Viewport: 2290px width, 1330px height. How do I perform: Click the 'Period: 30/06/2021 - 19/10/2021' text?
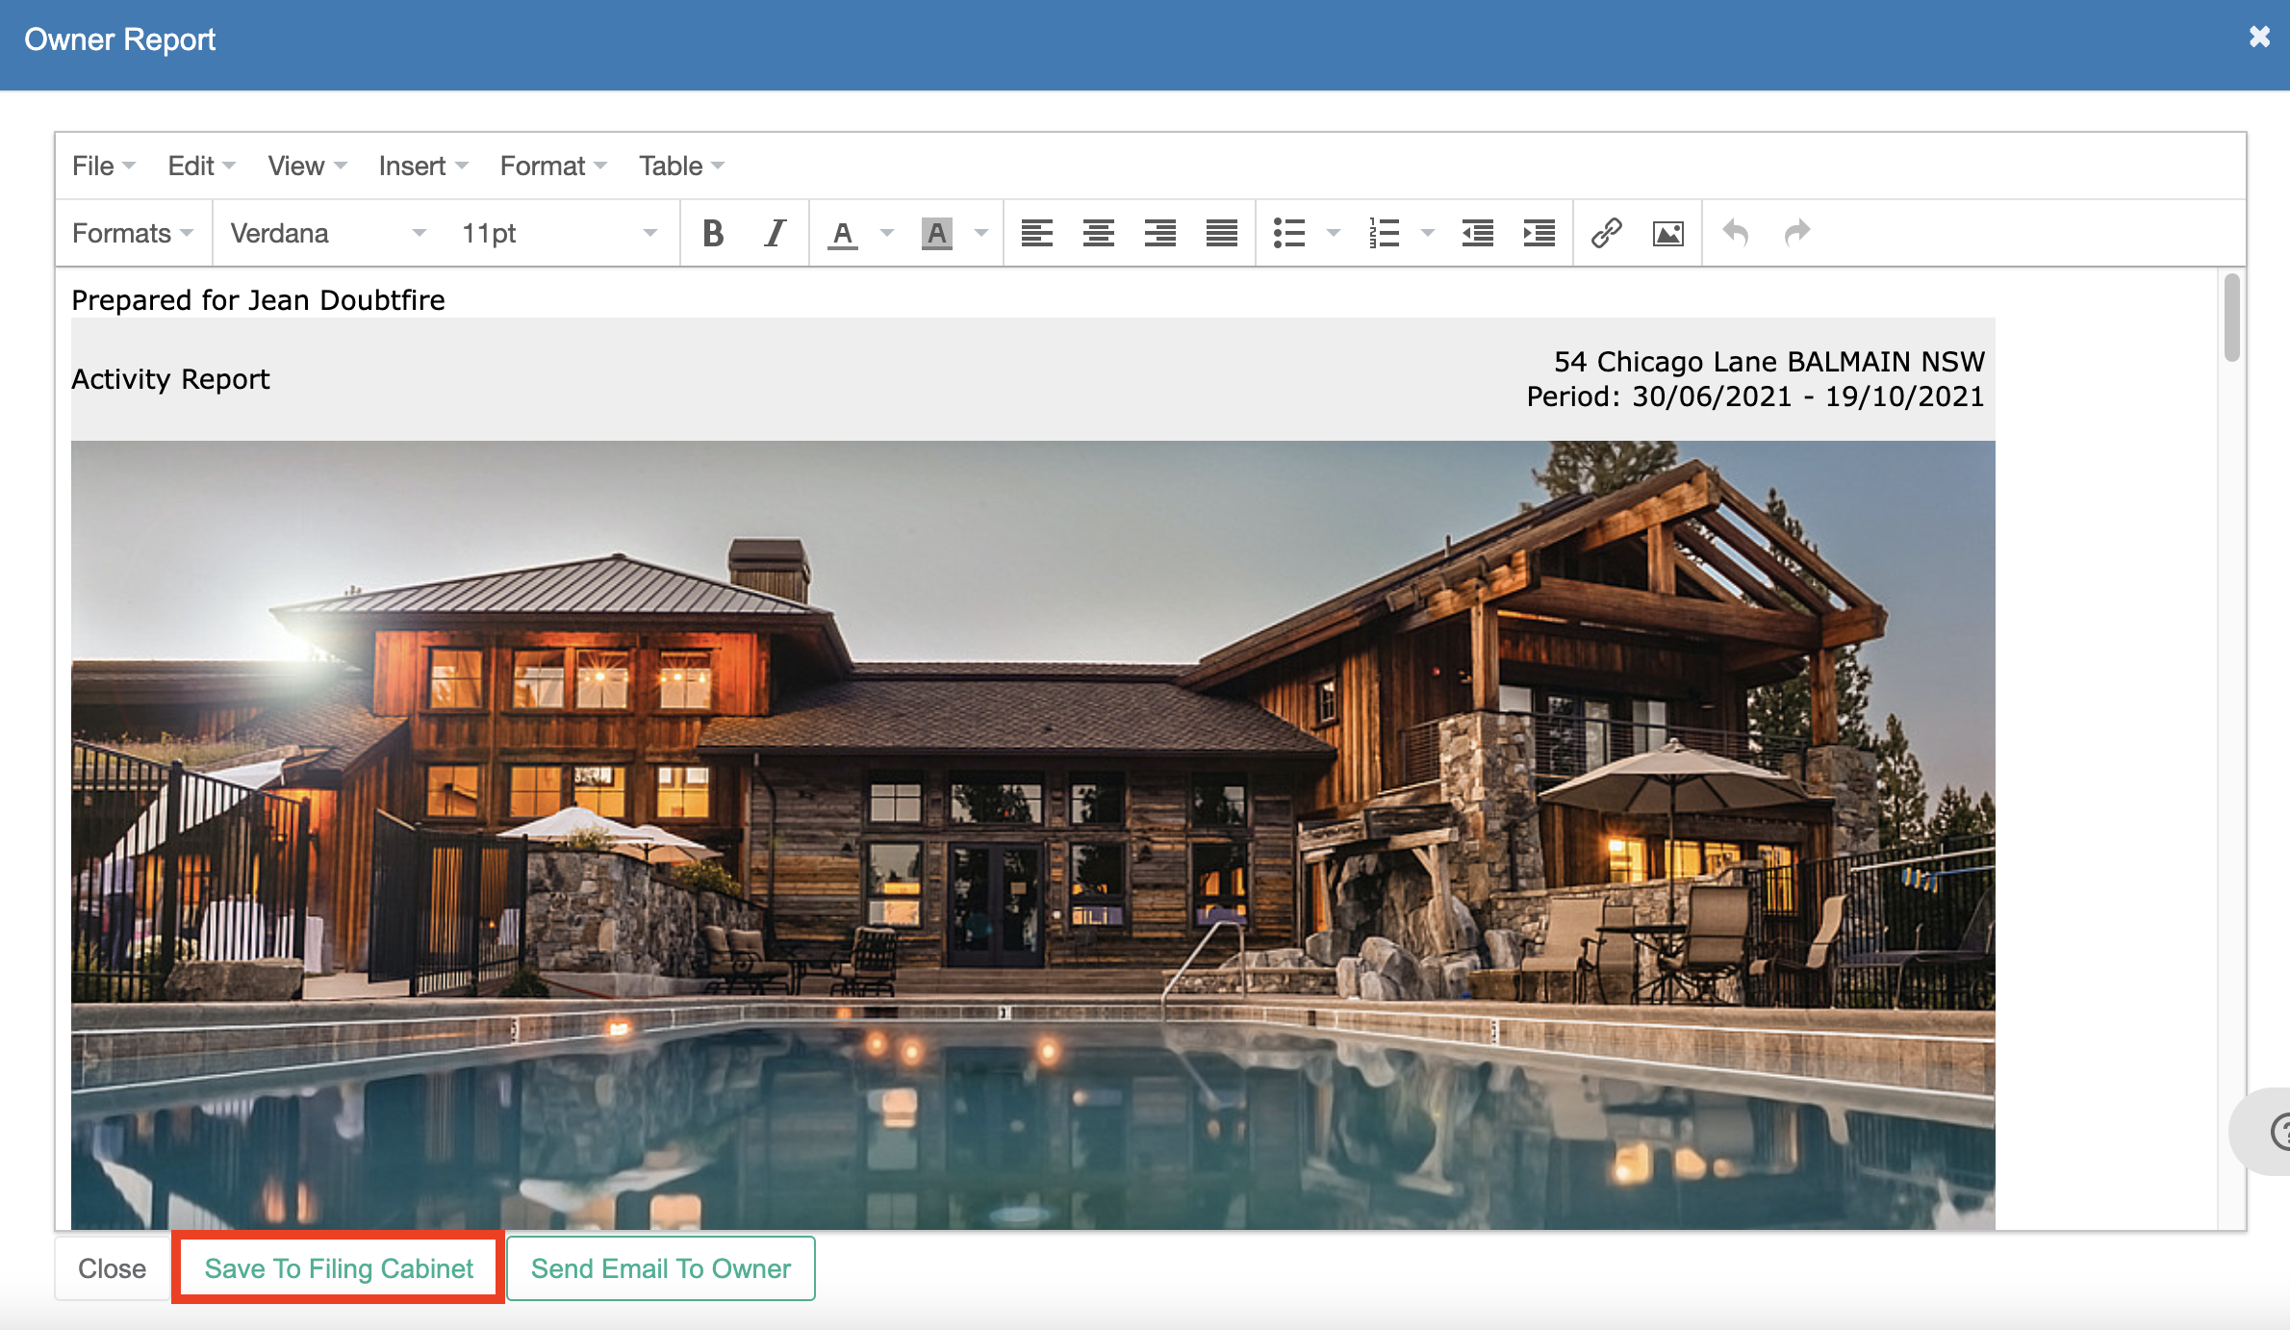(1755, 396)
